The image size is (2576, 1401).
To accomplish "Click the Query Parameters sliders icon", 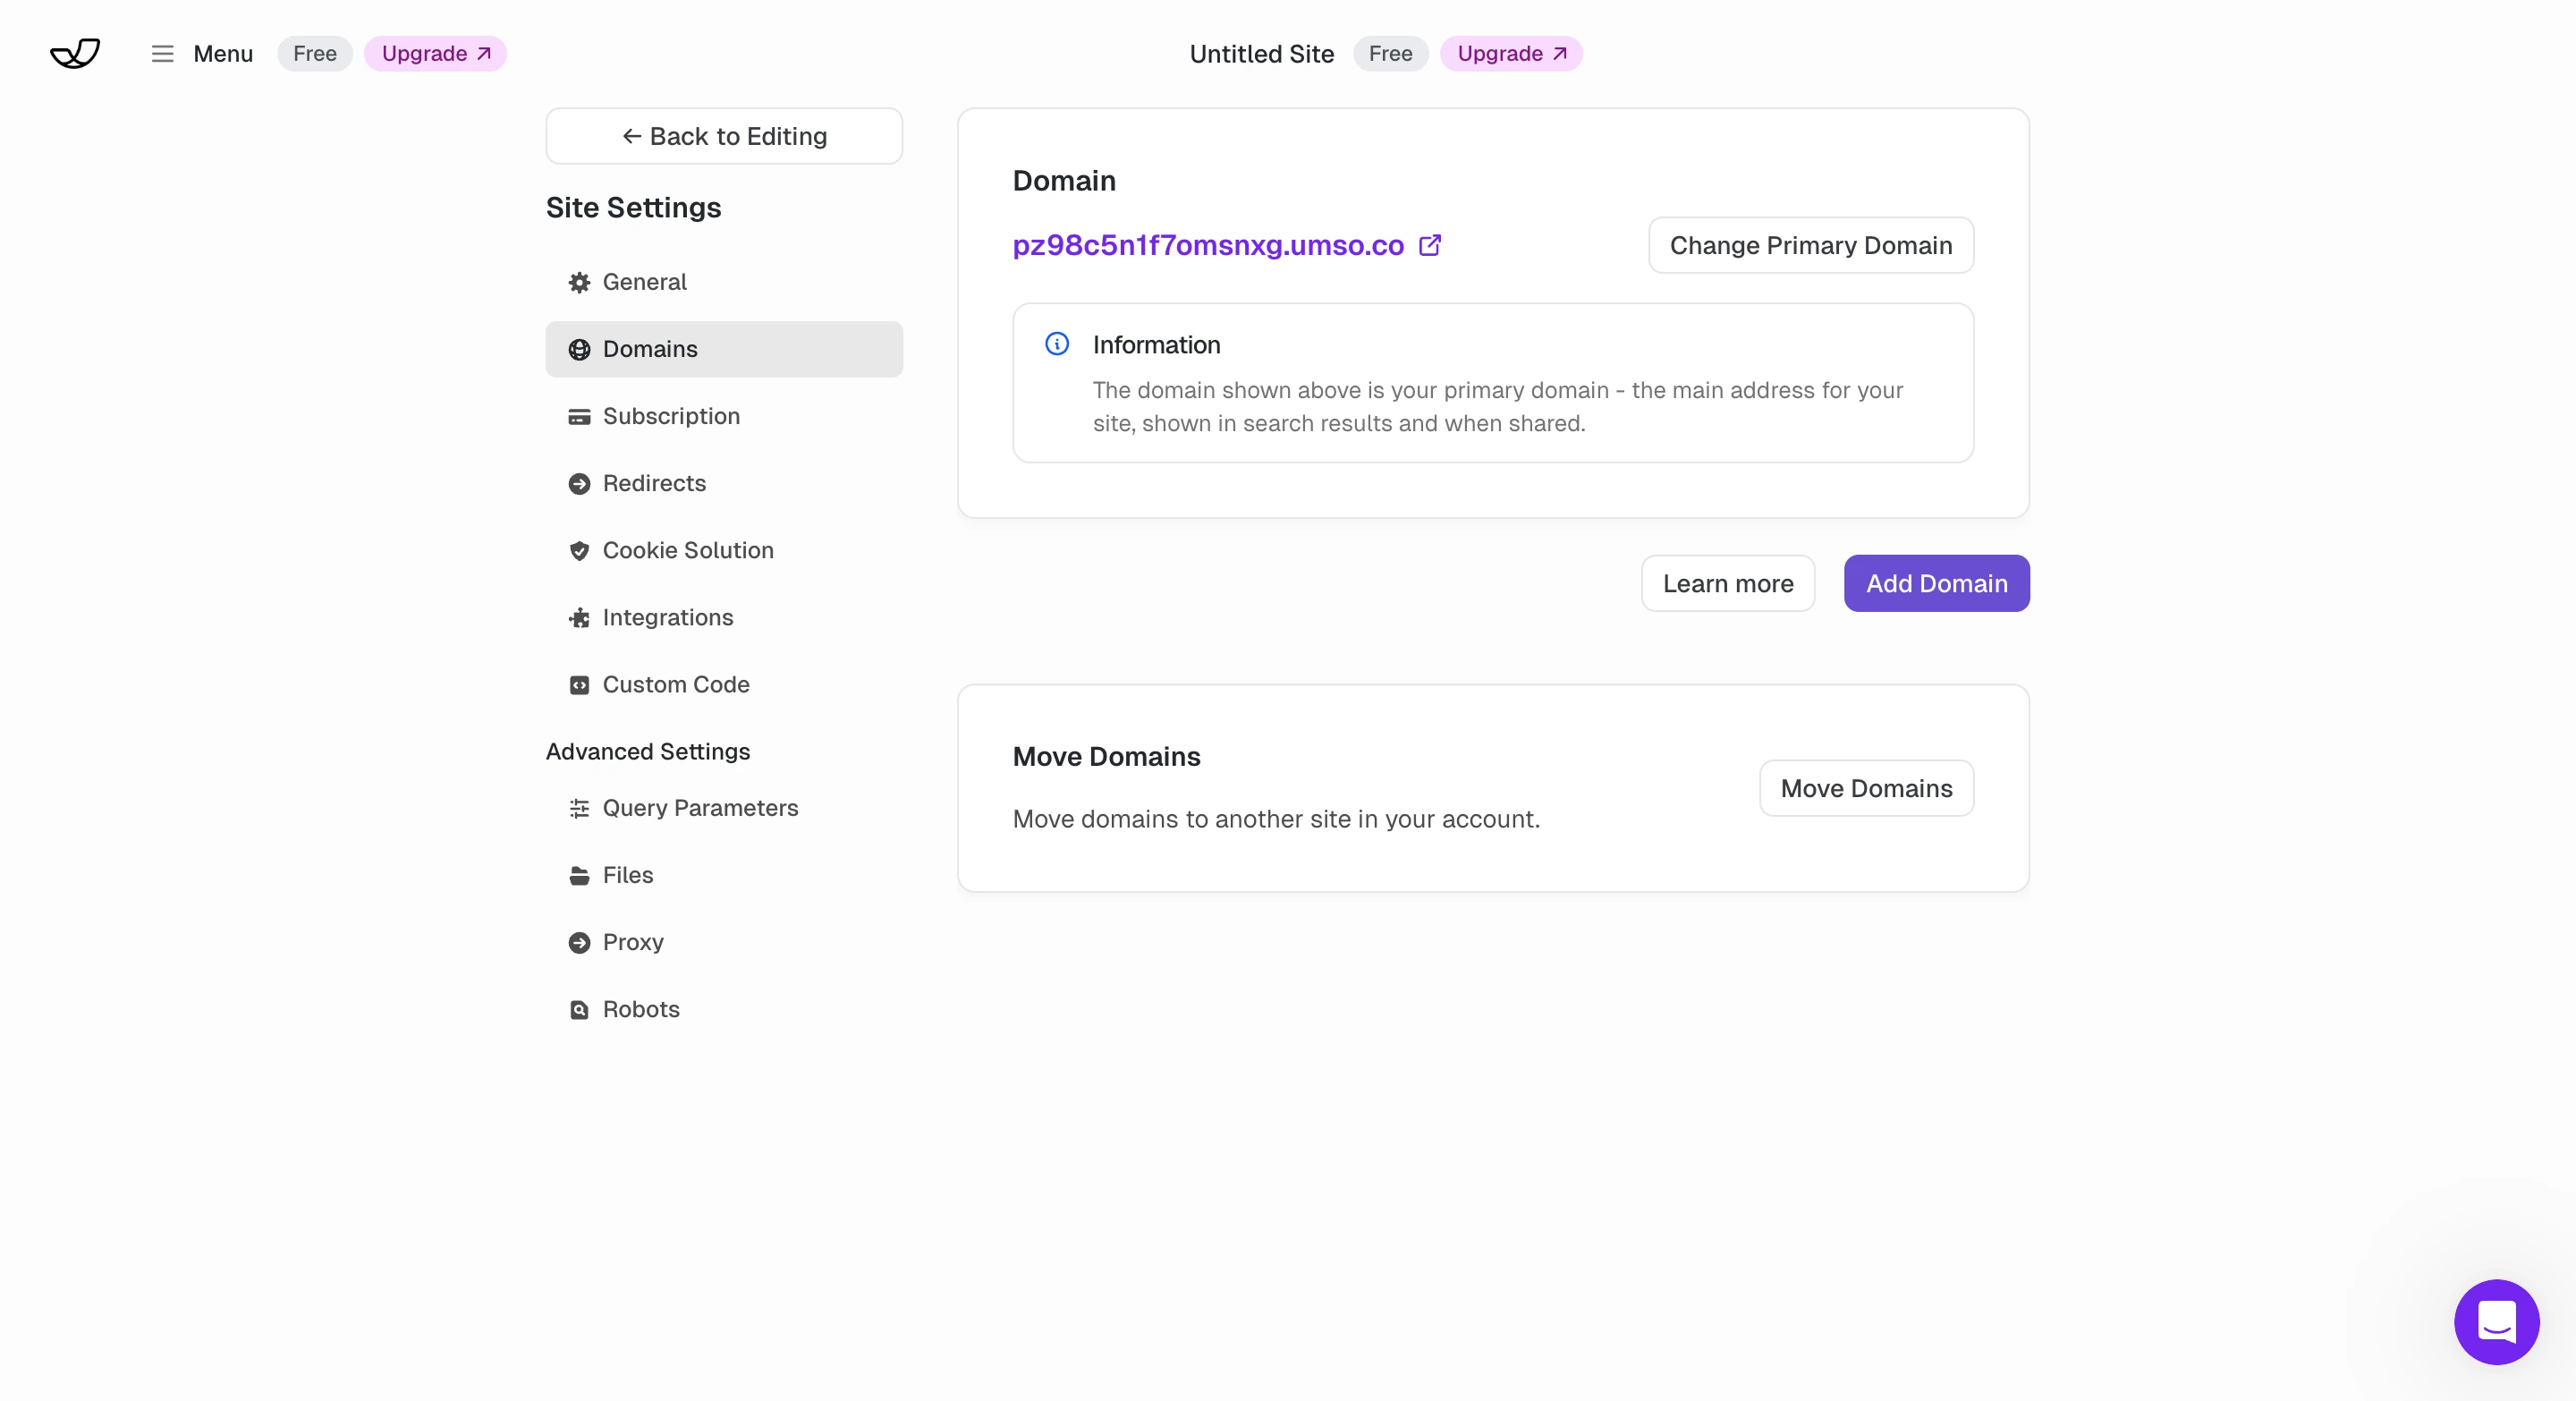I will pyautogui.click(x=580, y=809).
